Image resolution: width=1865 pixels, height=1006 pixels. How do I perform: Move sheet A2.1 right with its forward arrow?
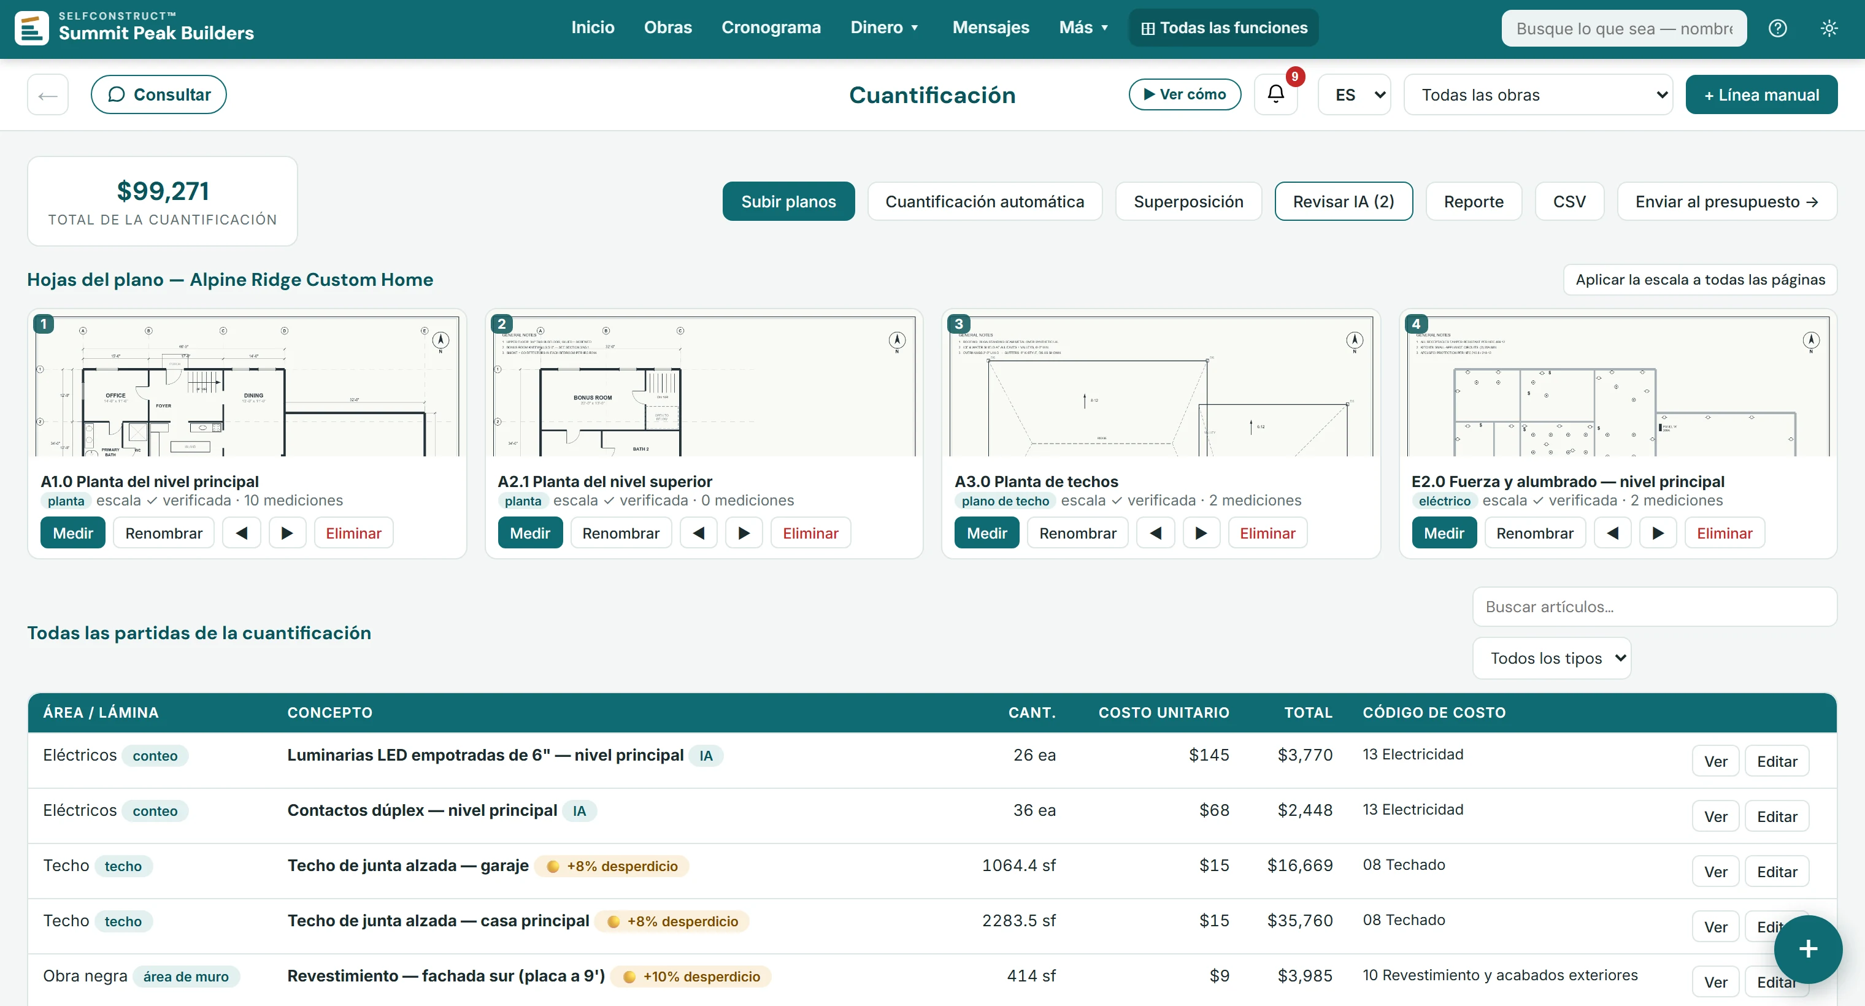[x=744, y=532]
